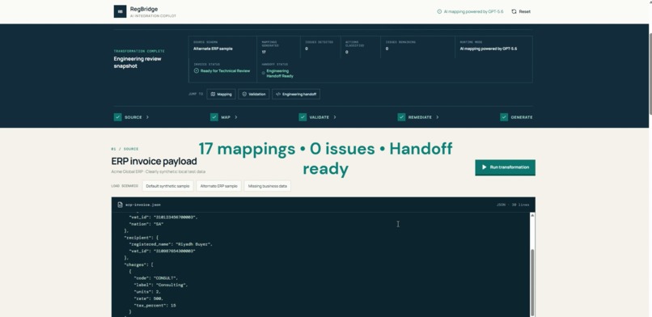Click the Reset refresh icon
The width and height of the screenshot is (652, 317).
(x=514, y=11)
